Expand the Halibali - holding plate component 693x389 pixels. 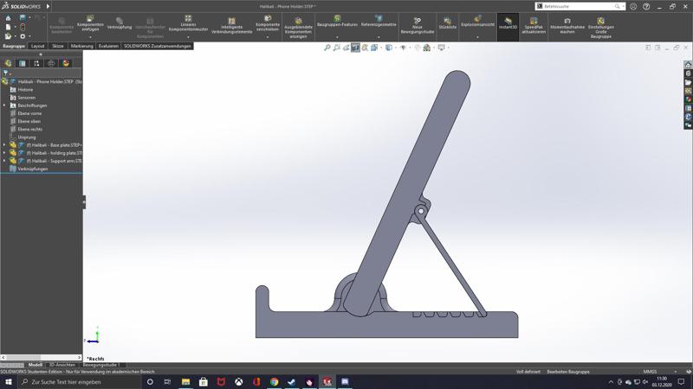click(4, 153)
